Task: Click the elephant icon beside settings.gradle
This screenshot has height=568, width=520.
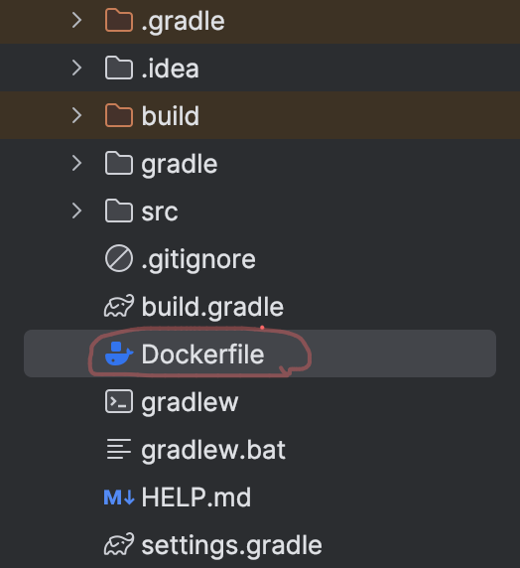Action: pyautogui.click(x=119, y=544)
